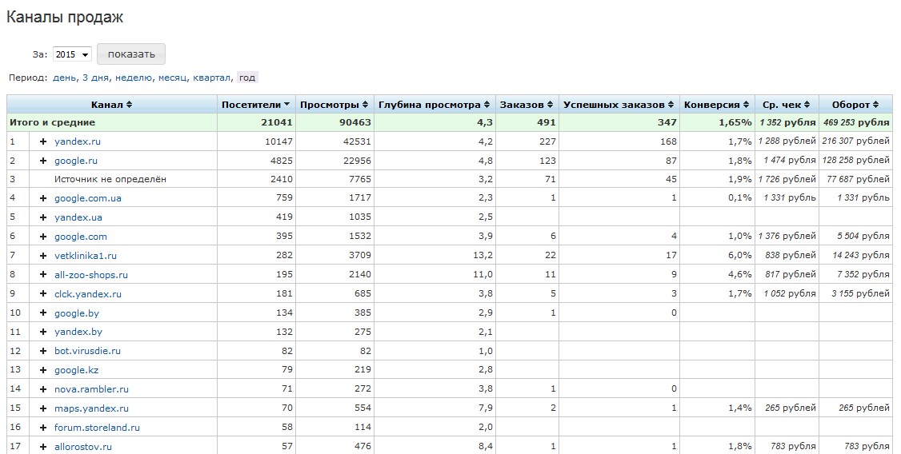Open the year 2015 dropdown
Screen dimensions: 901x454
pos(72,54)
